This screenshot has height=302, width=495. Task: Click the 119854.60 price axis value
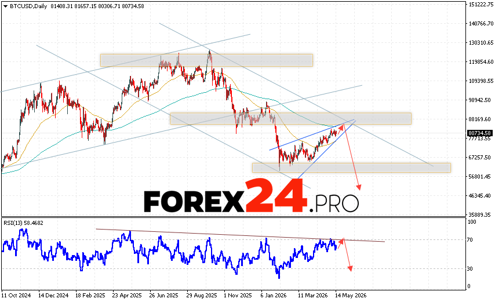pos(481,62)
